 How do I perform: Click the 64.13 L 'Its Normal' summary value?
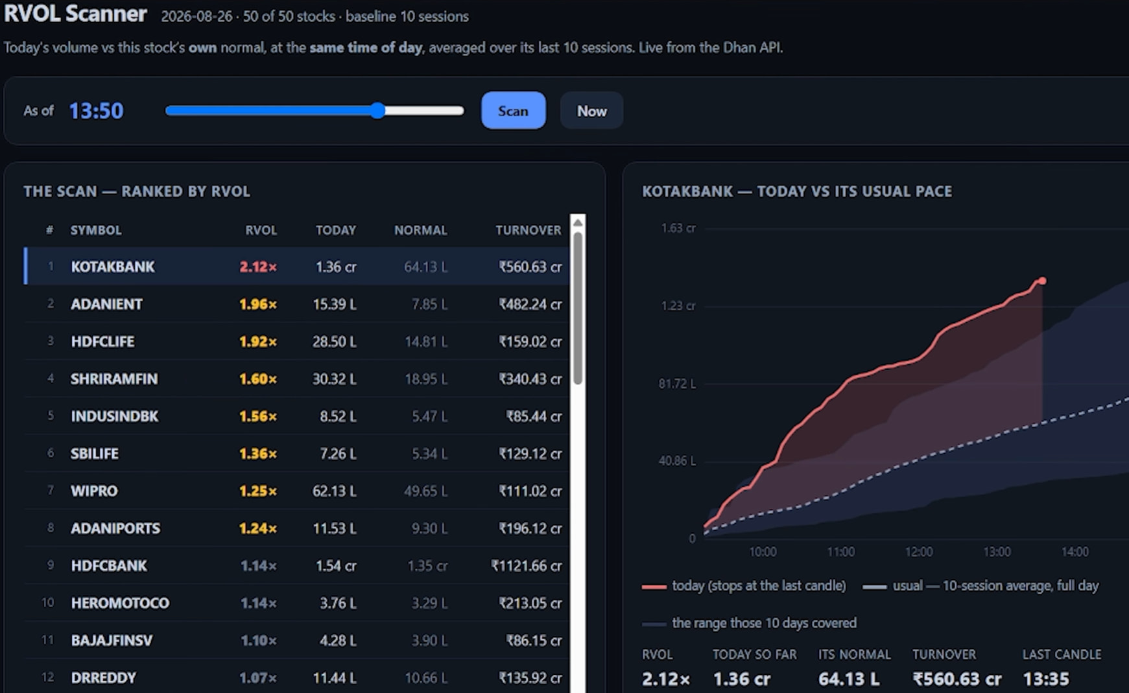click(x=849, y=679)
